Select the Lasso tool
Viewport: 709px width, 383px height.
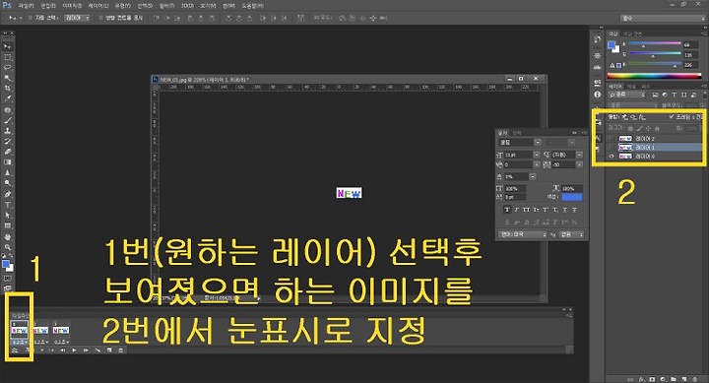coord(8,67)
